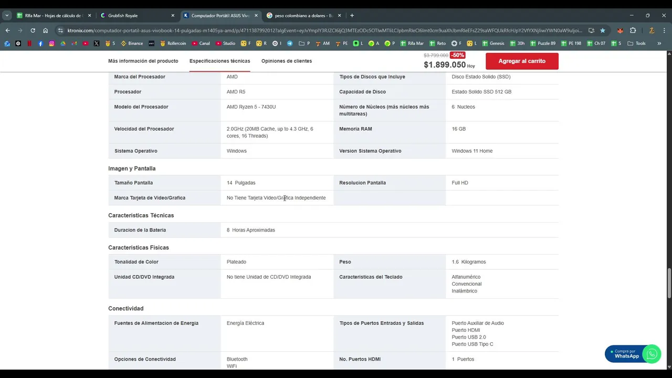Open the Google Drive bookmark icon
Image resolution: width=672 pixels, height=378 pixels.
[63, 44]
